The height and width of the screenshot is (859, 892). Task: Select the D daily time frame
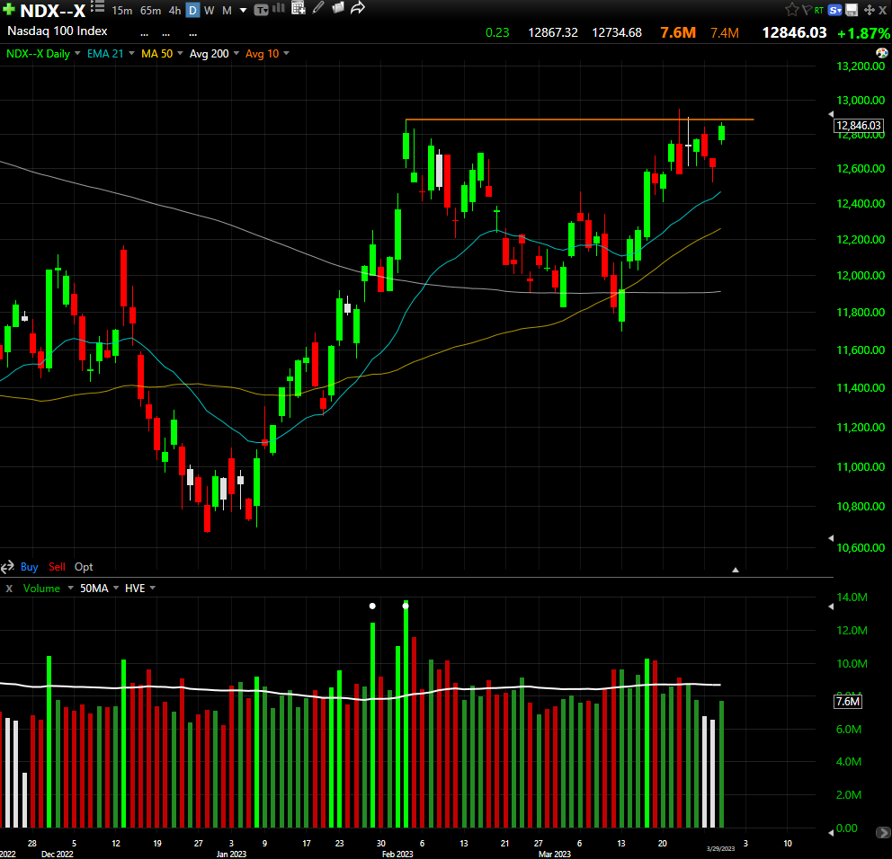192,10
